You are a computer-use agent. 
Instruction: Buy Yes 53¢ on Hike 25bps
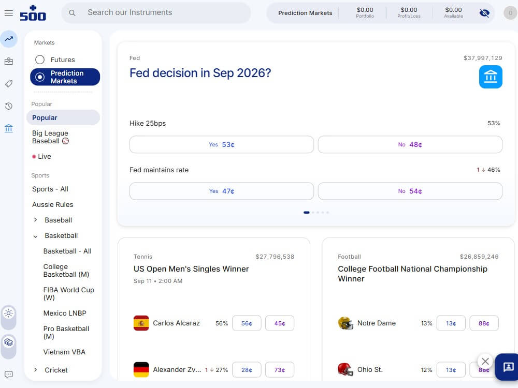[x=222, y=144]
